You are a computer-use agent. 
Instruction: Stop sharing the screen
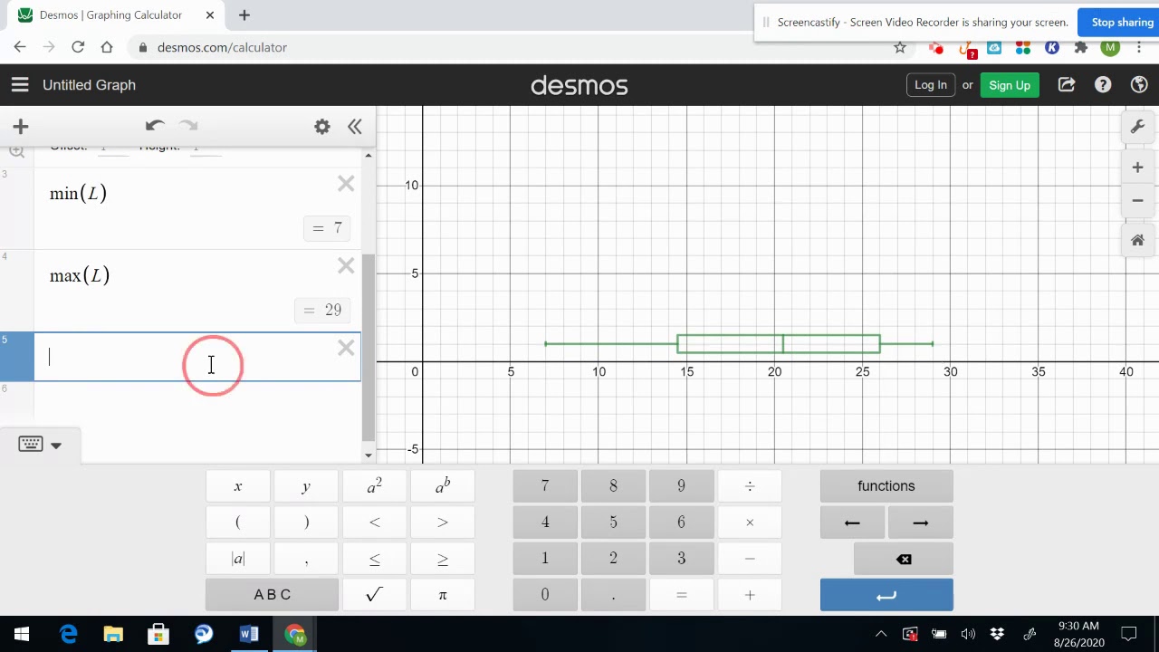coord(1121,23)
